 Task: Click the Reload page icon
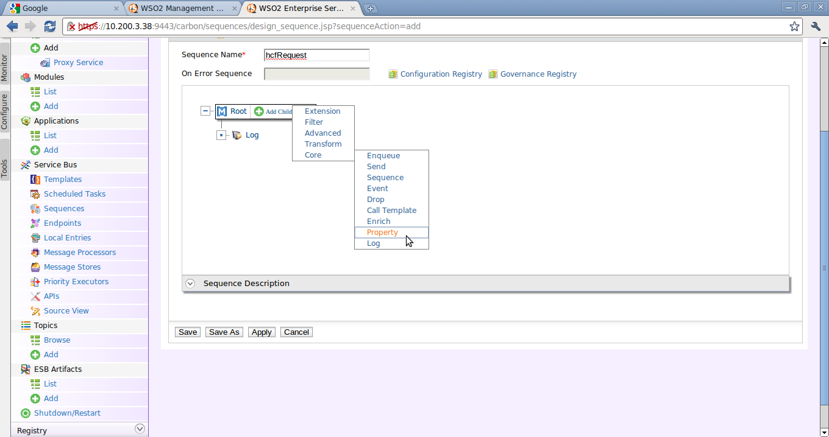(x=50, y=26)
